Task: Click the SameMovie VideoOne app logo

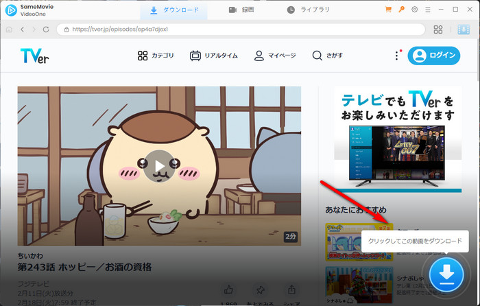Action: [x=12, y=10]
